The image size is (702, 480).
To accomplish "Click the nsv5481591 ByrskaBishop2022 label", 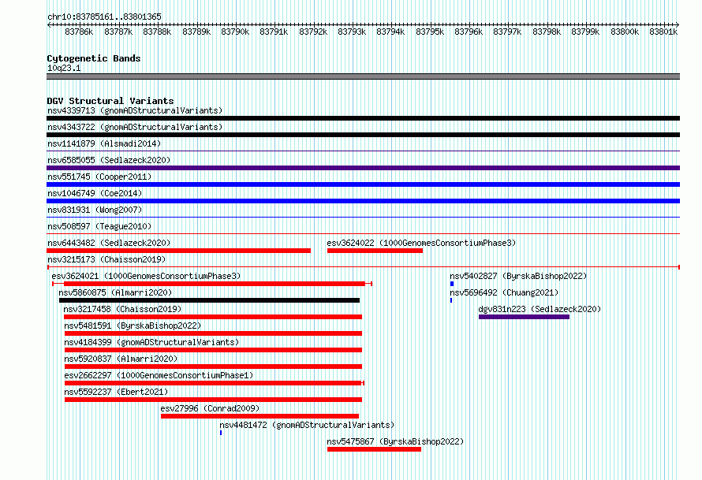I will tap(133, 326).
